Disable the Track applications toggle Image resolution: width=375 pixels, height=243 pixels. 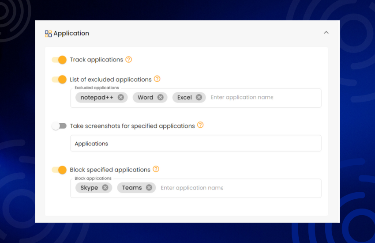tap(59, 60)
